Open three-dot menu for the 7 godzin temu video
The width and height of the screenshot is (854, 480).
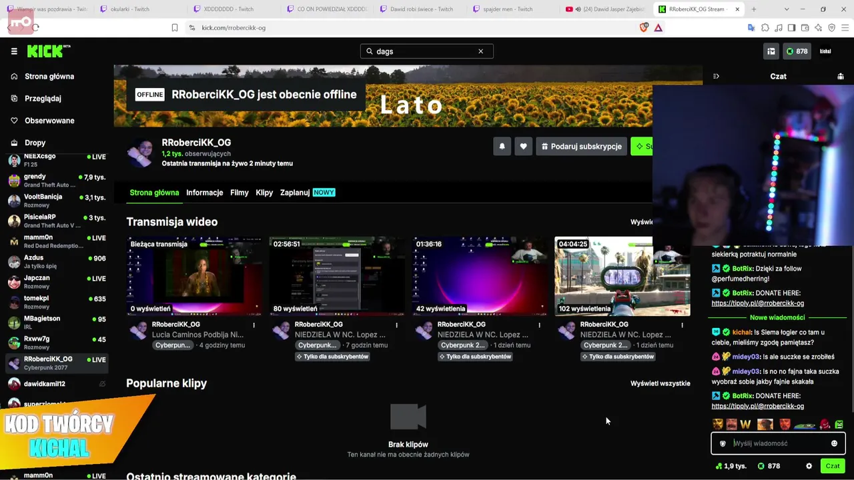(396, 325)
